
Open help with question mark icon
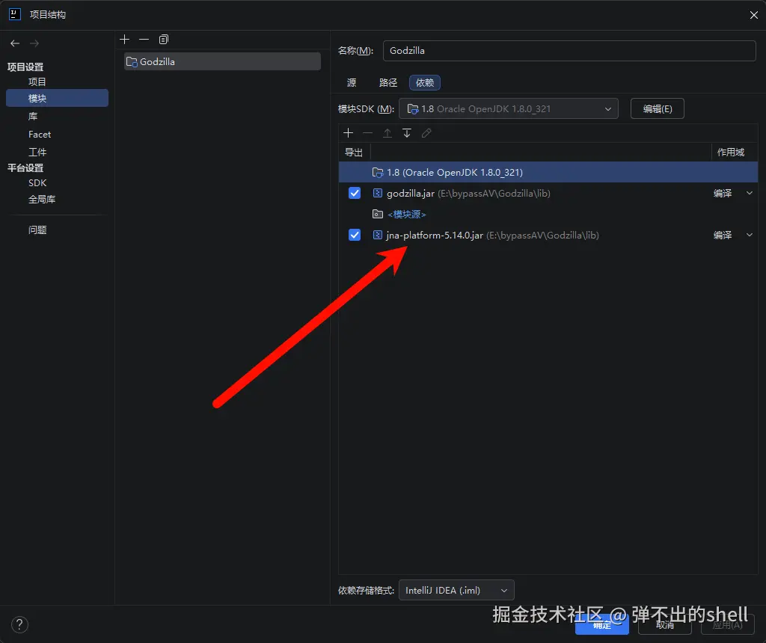click(19, 624)
